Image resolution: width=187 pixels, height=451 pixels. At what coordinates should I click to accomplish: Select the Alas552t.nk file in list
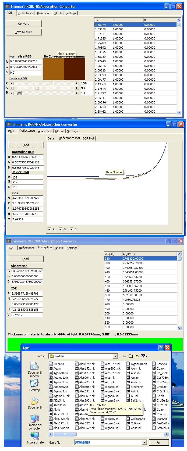87,428
